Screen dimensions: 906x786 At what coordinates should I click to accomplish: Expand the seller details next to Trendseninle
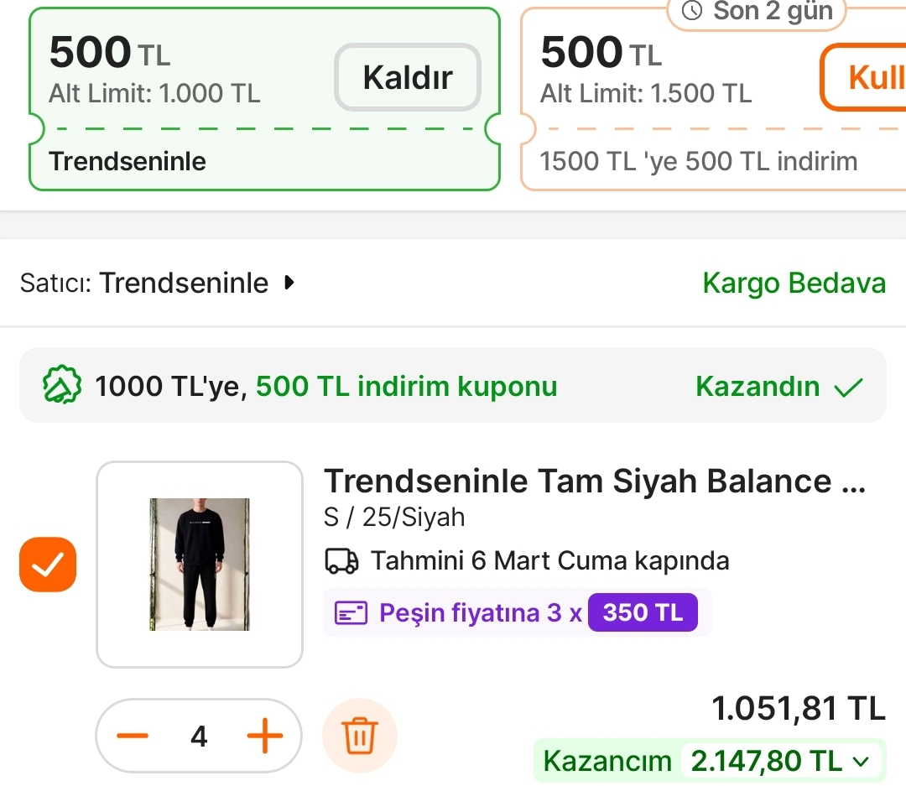click(289, 283)
